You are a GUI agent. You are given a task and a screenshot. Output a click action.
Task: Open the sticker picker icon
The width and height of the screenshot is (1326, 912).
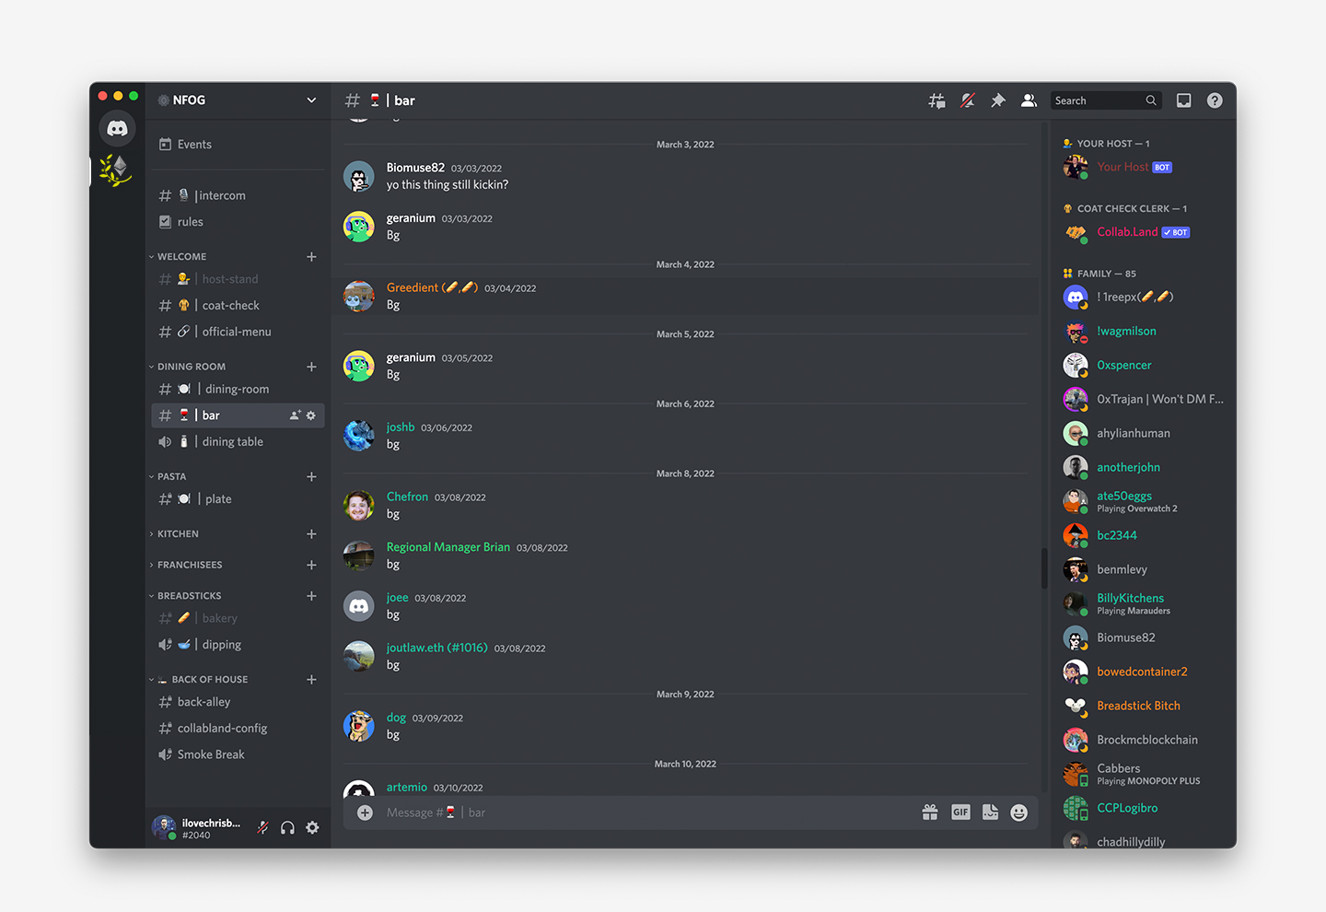pos(990,813)
